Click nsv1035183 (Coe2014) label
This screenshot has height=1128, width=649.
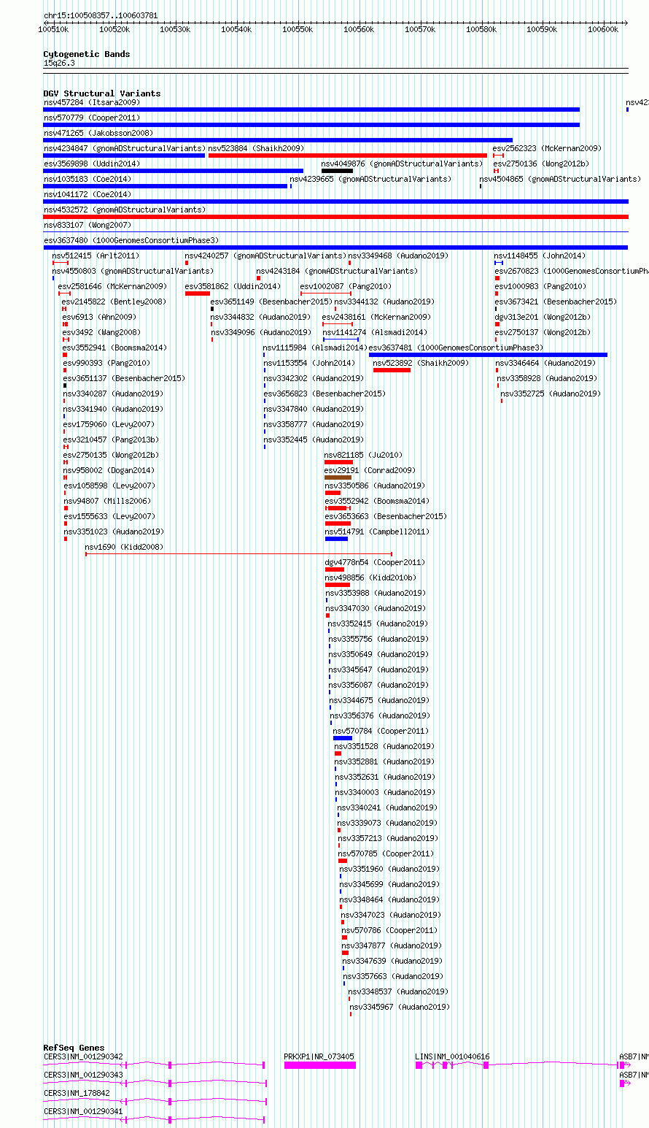click(88, 179)
